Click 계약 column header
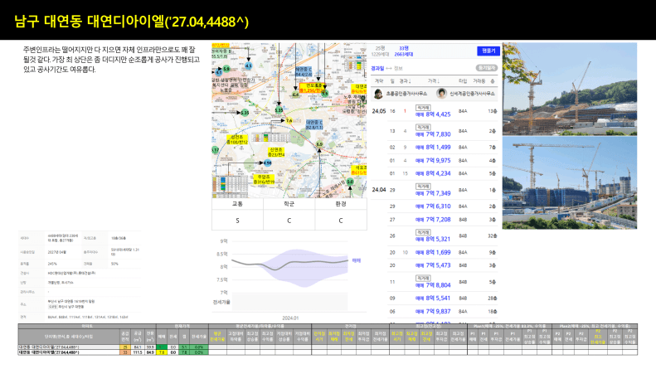The width and height of the screenshot is (656, 369). pos(379,80)
